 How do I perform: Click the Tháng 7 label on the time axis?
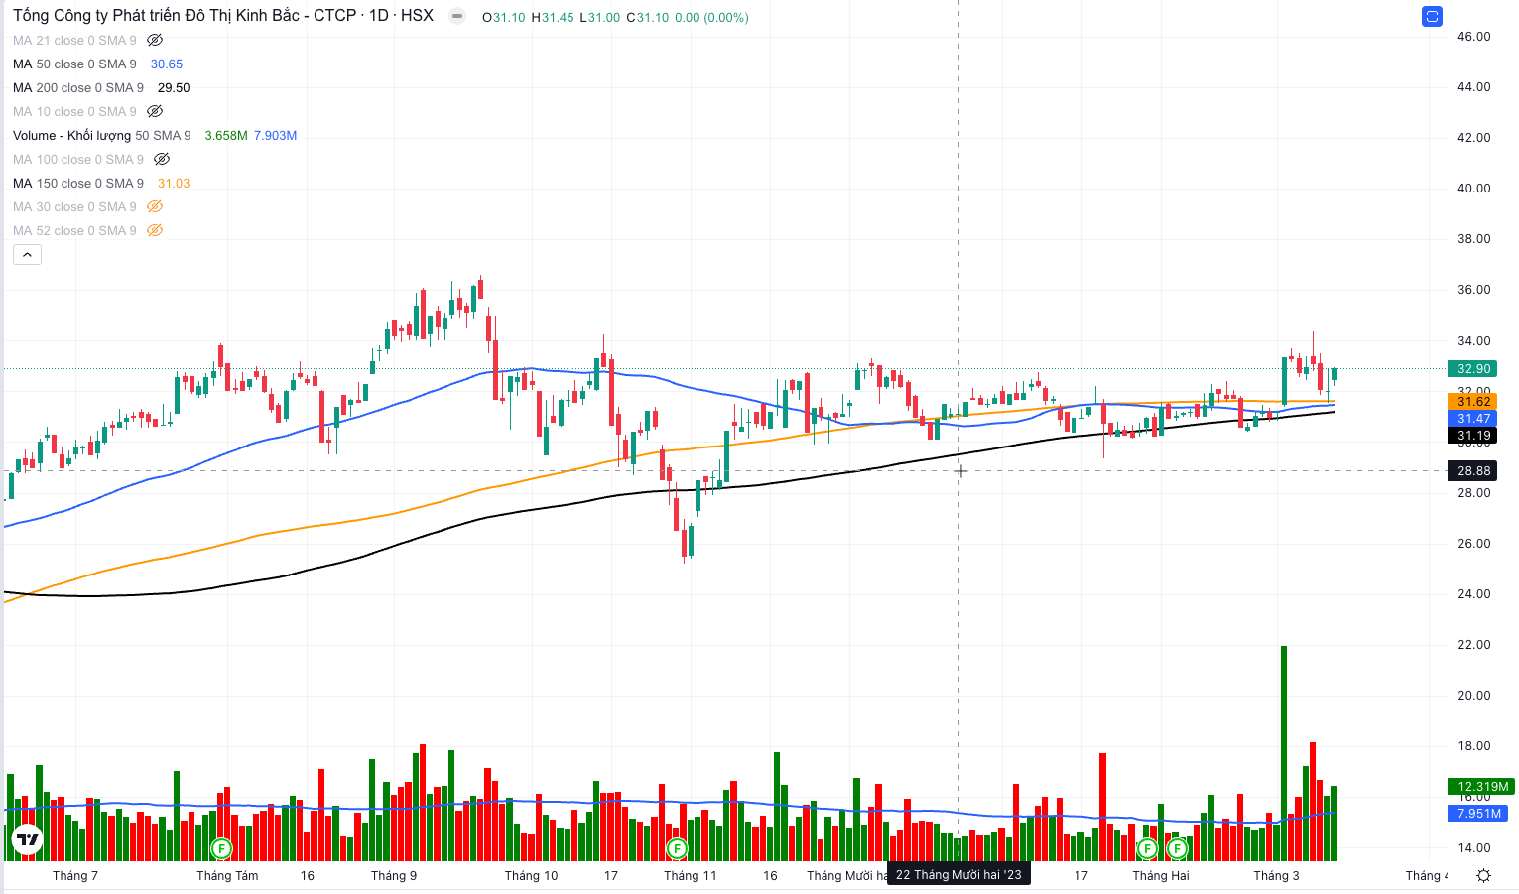pos(75,876)
